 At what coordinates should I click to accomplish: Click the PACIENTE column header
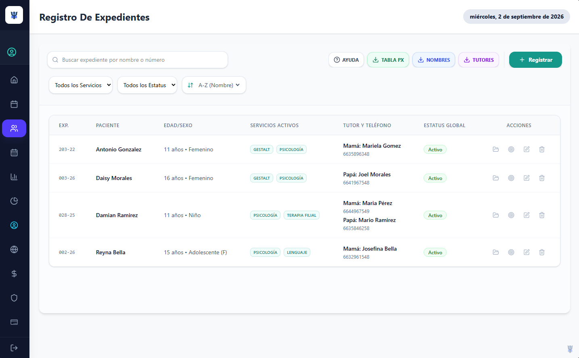(x=108, y=126)
